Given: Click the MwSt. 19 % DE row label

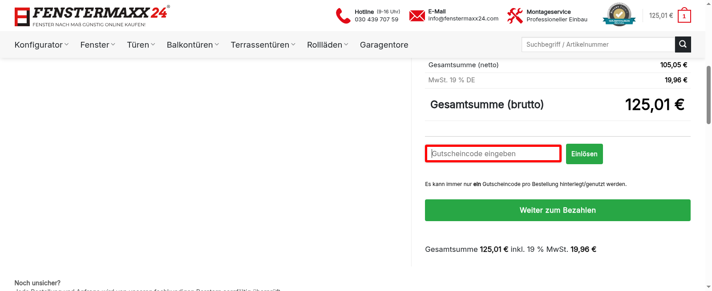Looking at the screenshot, I should click(x=452, y=80).
